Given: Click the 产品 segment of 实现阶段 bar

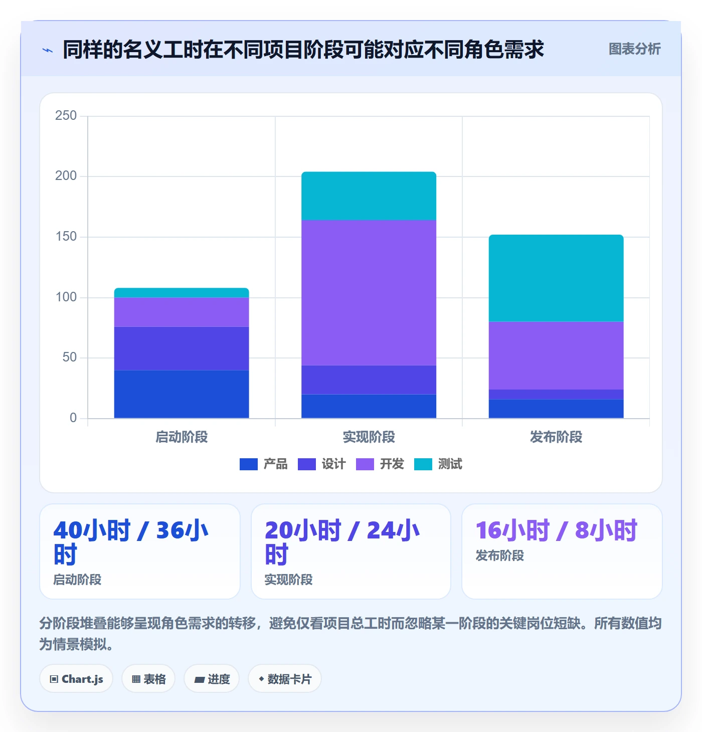Looking at the screenshot, I should (369, 406).
